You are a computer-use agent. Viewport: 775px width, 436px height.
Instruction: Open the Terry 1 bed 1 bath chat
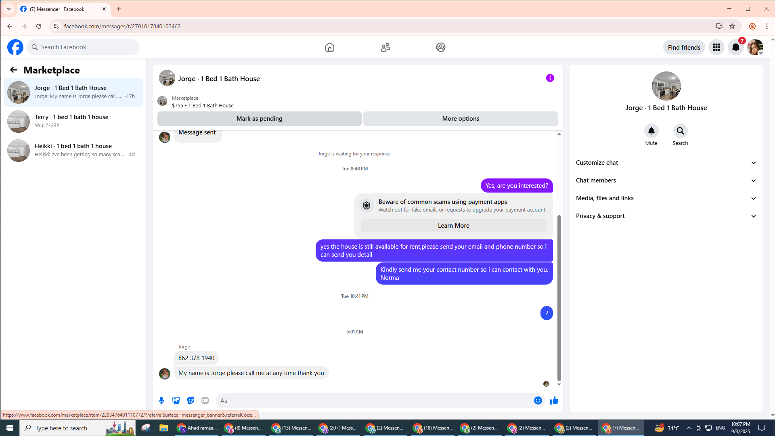73,122
